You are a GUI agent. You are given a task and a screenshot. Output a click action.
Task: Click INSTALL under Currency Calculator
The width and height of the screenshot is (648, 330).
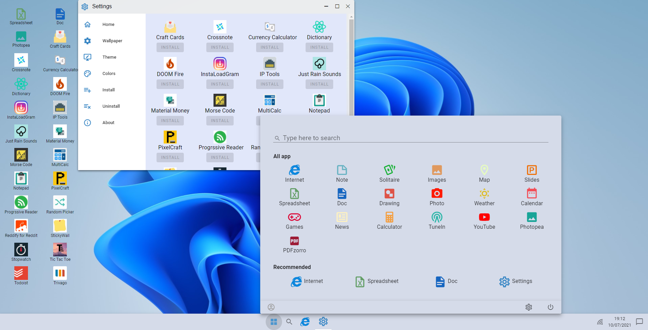270,47
